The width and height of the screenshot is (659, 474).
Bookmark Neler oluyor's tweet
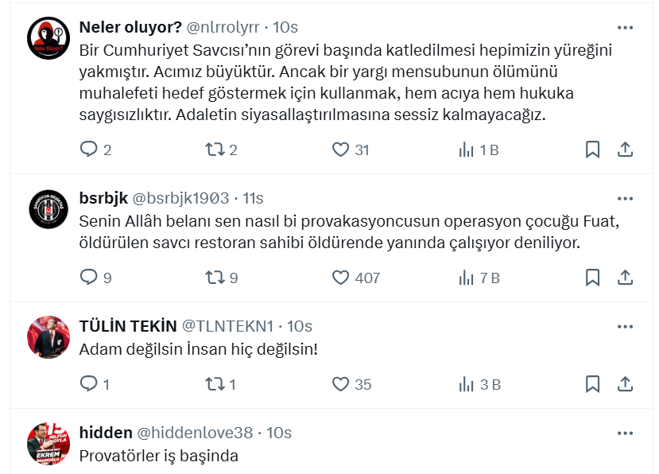click(591, 148)
